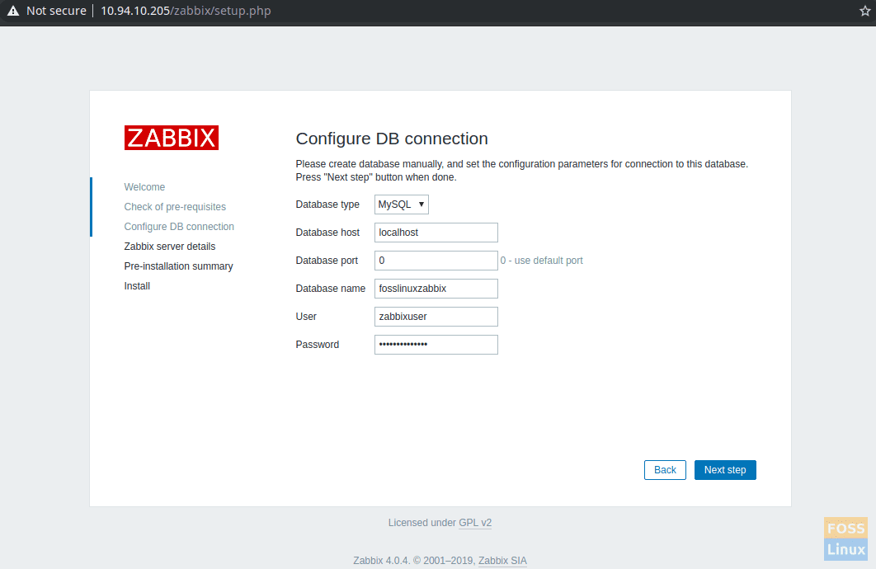Select the Welcome step in sidebar
876x569 pixels.
(144, 187)
